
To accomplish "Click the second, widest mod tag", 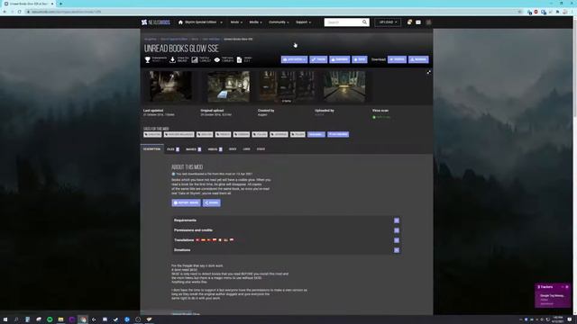I will (x=179, y=134).
